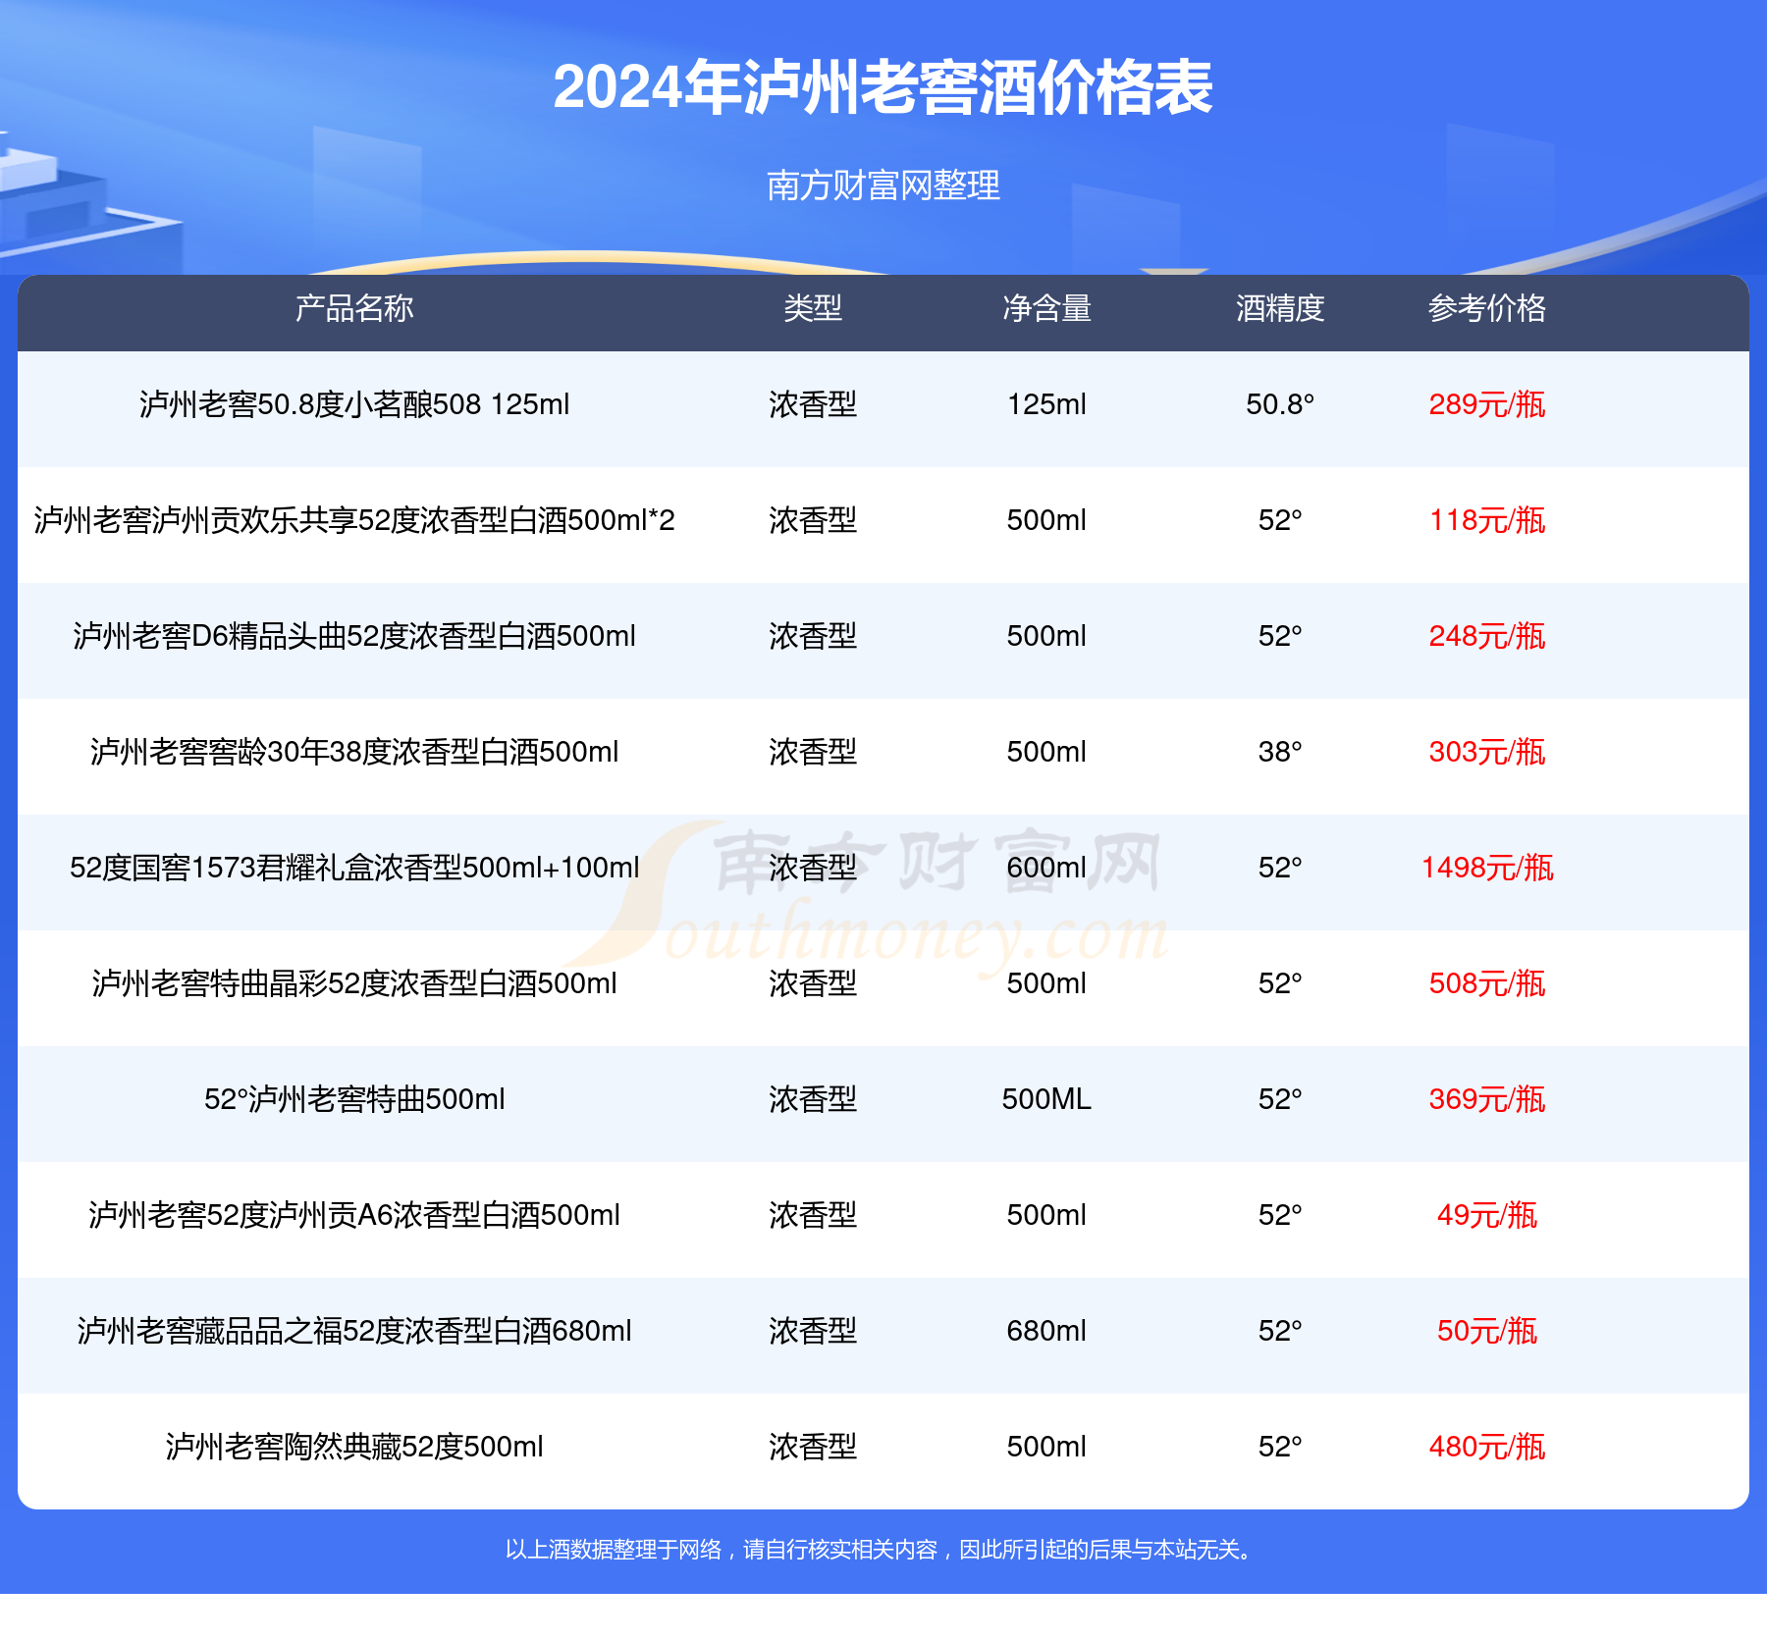Select product 泸州老窖陶然典藏52度500ml
Viewport: 1767px width, 1639px height.
pos(354,1447)
